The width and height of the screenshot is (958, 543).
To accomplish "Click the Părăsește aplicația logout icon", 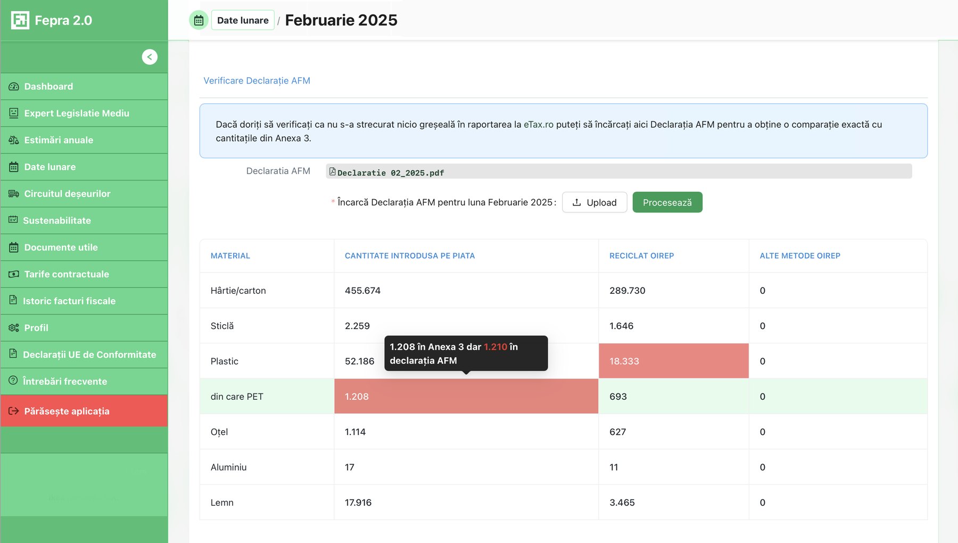I will click(14, 411).
